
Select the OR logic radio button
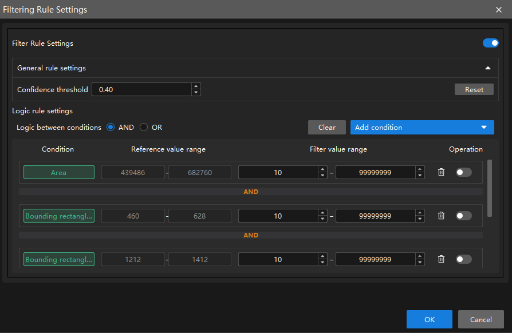144,127
